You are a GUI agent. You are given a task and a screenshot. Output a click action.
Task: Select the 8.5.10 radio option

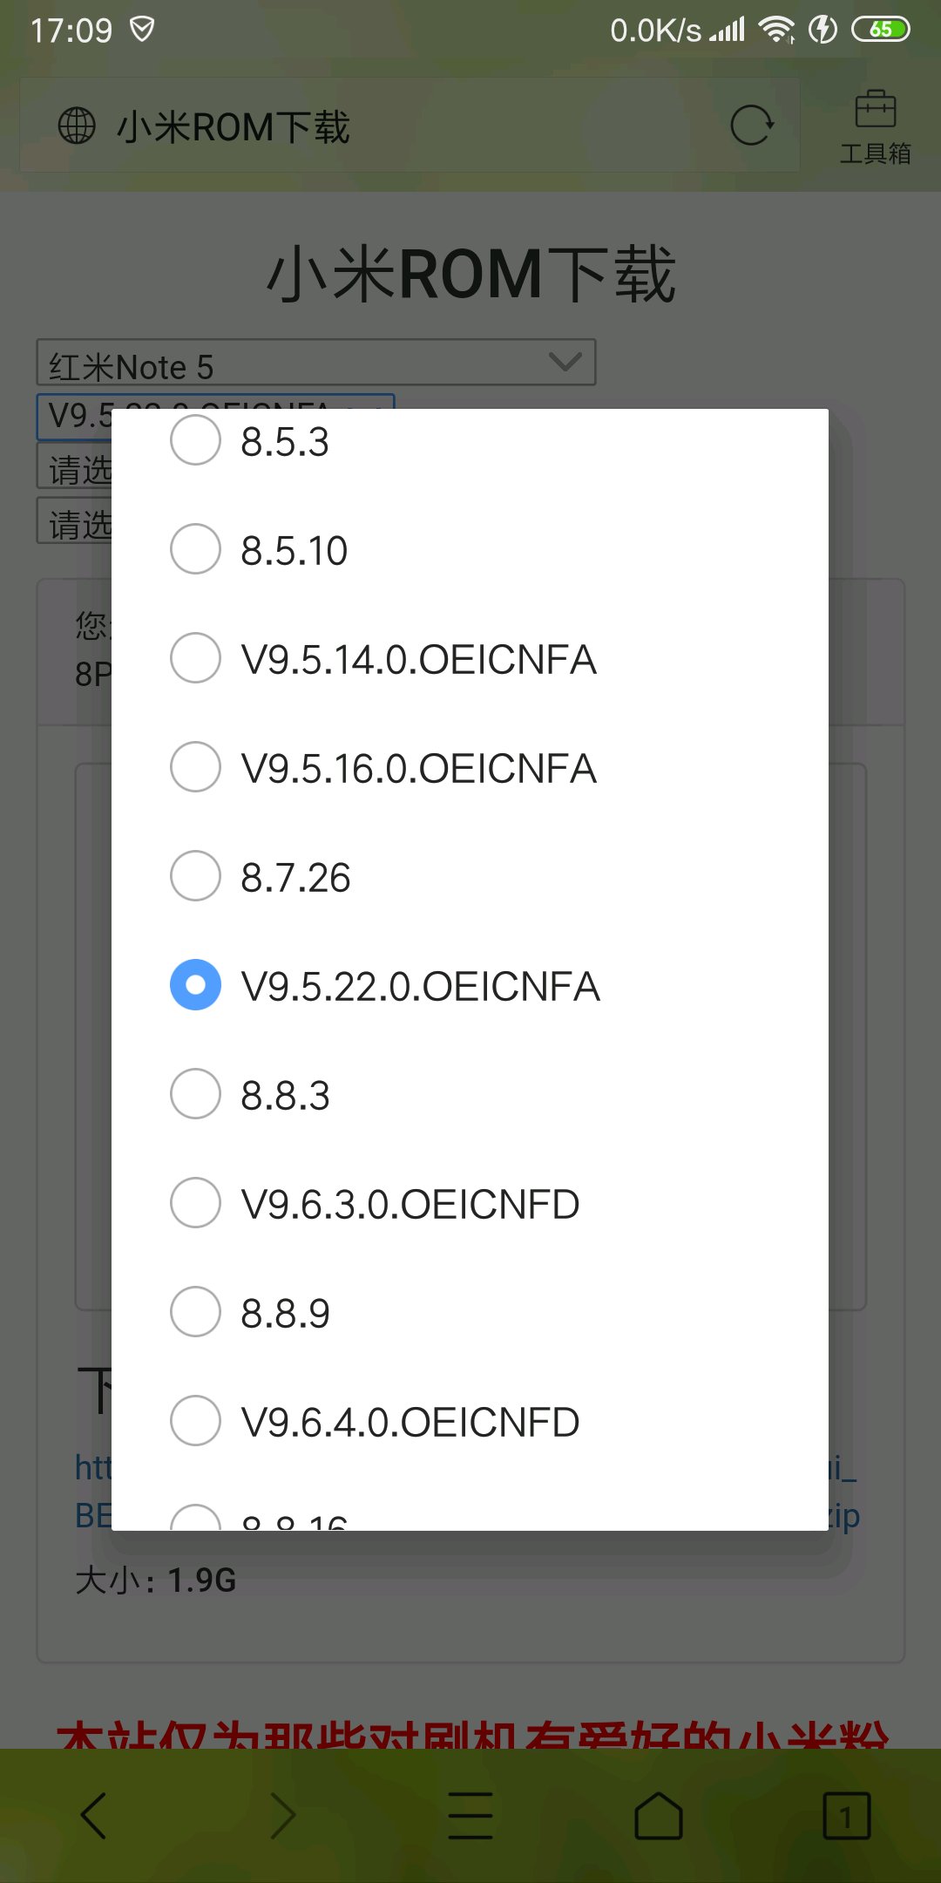click(x=470, y=549)
